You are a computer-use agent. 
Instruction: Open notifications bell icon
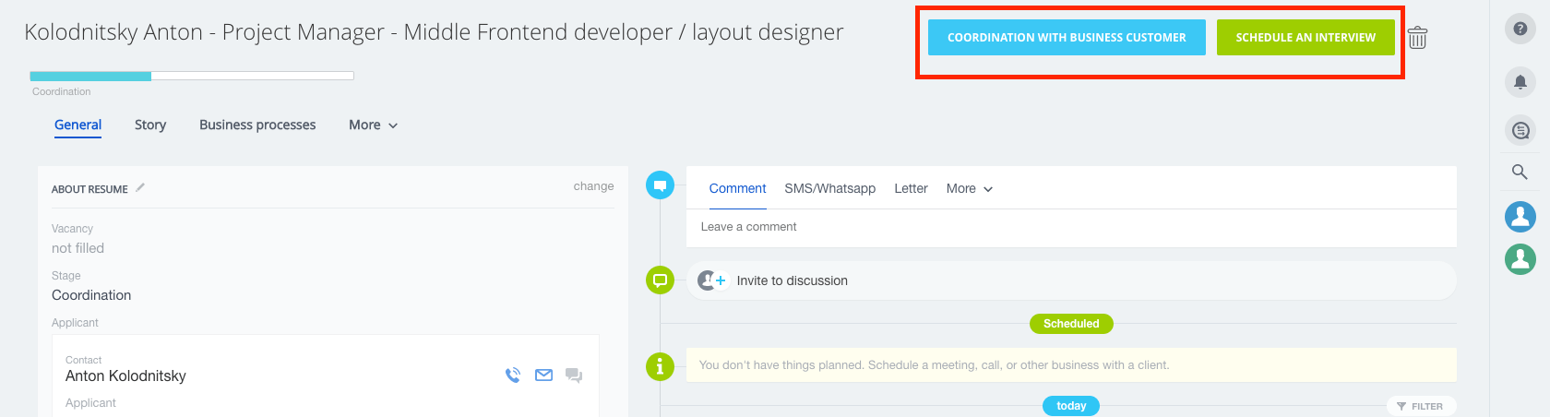[x=1520, y=81]
